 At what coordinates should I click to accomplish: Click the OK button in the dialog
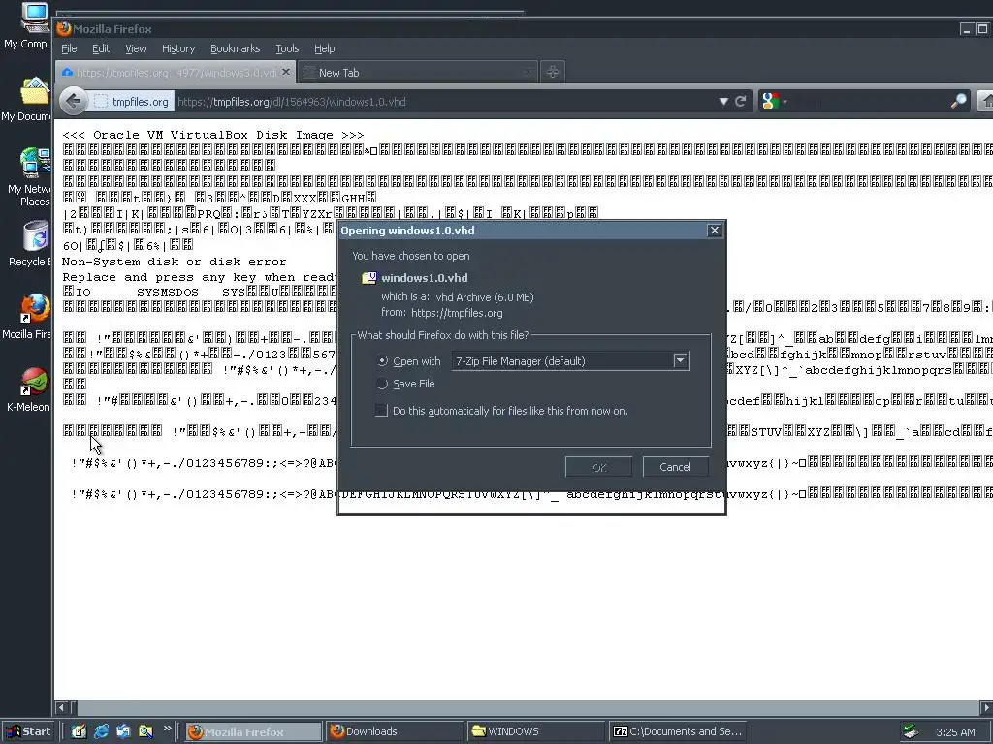[x=598, y=467]
